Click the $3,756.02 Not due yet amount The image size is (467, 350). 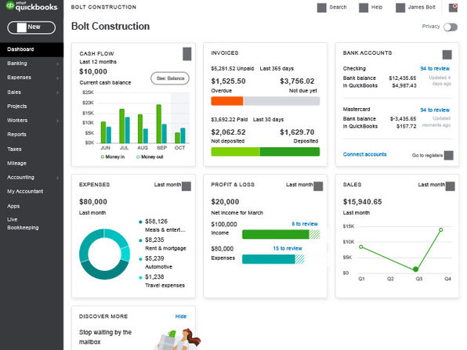coord(297,81)
